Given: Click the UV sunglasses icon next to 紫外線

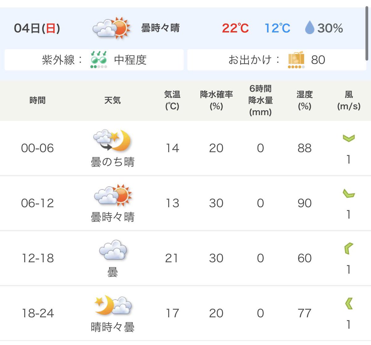Looking at the screenshot, I should [x=99, y=60].
